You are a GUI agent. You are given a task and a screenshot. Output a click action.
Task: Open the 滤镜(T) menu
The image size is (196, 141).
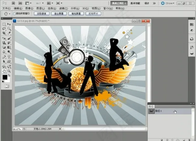[x=63, y=8]
